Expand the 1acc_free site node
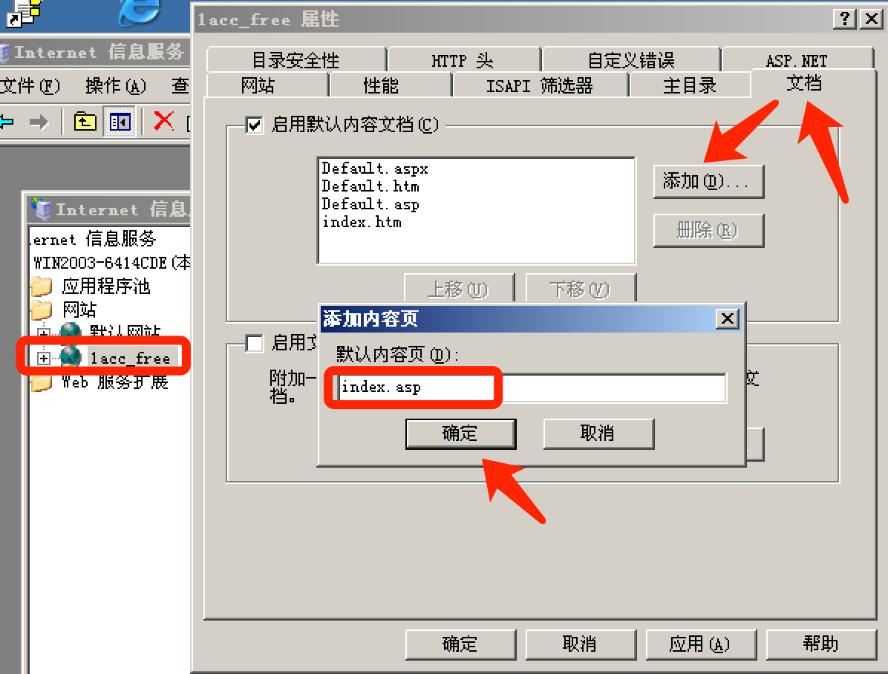The image size is (888, 674). pyautogui.click(x=44, y=358)
